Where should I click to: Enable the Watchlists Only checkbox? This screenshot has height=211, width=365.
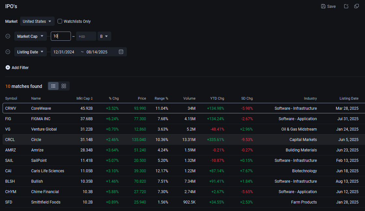(x=60, y=21)
